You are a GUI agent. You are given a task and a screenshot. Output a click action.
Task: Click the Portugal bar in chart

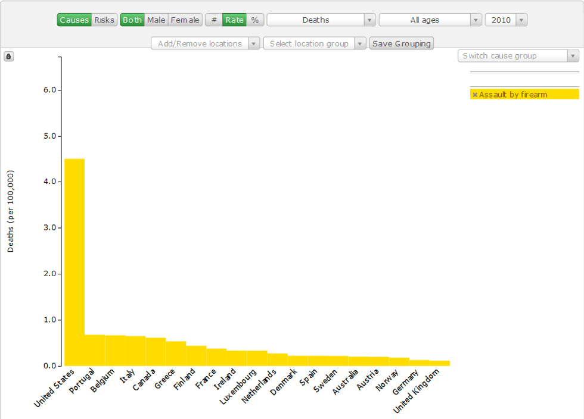[95, 350]
